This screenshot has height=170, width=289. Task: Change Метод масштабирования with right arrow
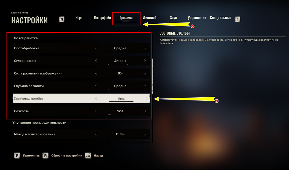pos(145,134)
